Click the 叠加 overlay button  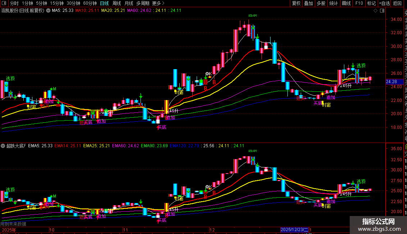tap(309, 3)
